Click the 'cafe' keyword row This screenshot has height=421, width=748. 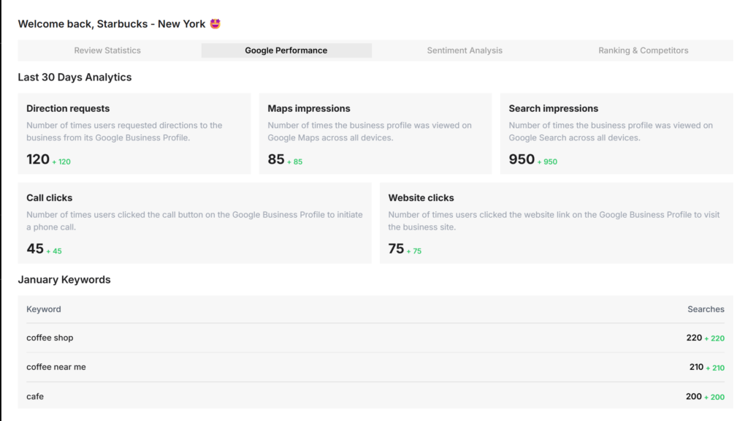(x=375, y=396)
